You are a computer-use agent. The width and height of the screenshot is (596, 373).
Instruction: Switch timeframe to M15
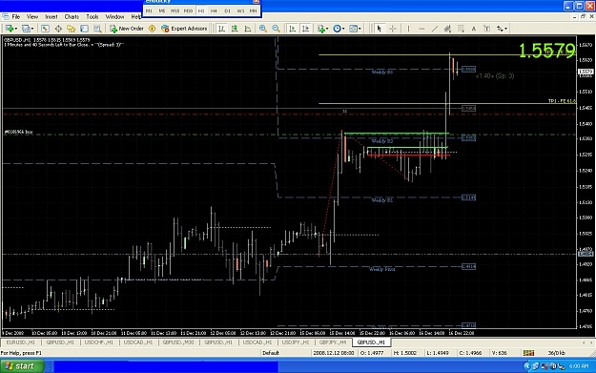(175, 11)
